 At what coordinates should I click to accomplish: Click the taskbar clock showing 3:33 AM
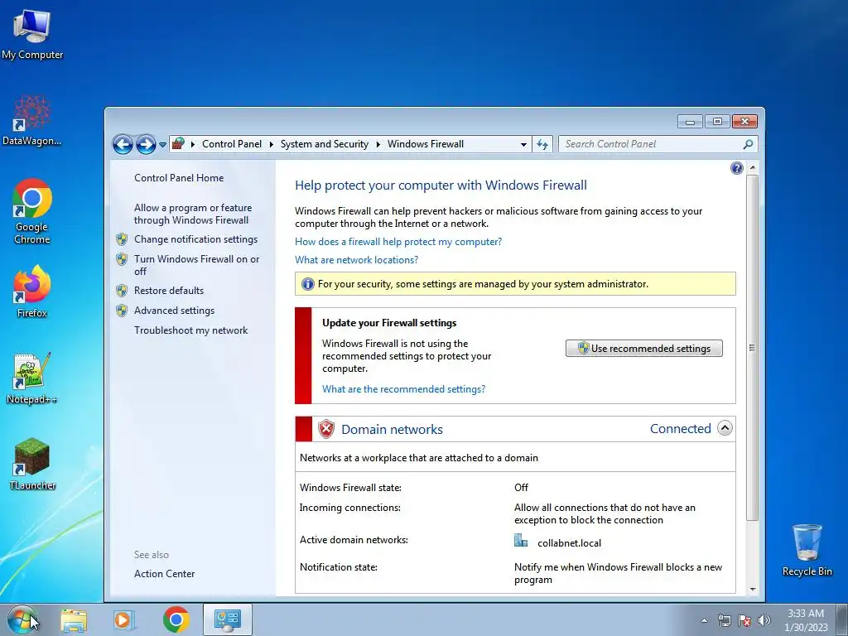click(x=806, y=620)
